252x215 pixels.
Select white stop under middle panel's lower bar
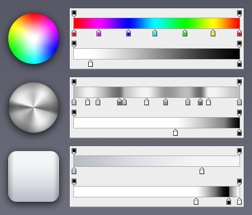coord(175,132)
